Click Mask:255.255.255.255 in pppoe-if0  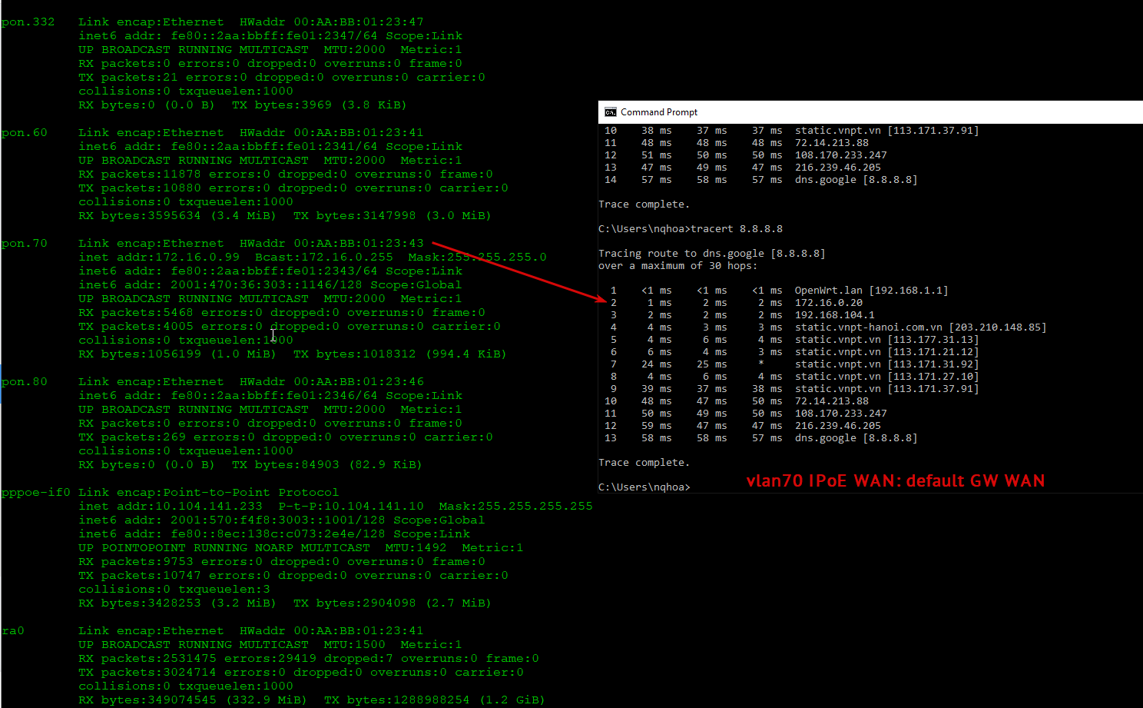[516, 506]
